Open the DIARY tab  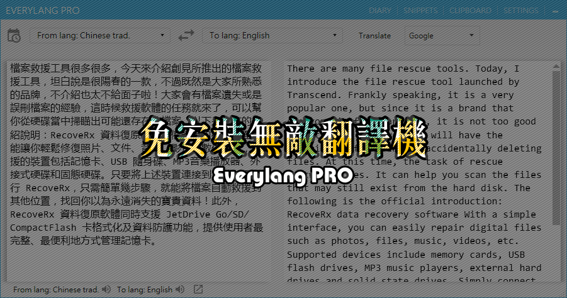(379, 11)
